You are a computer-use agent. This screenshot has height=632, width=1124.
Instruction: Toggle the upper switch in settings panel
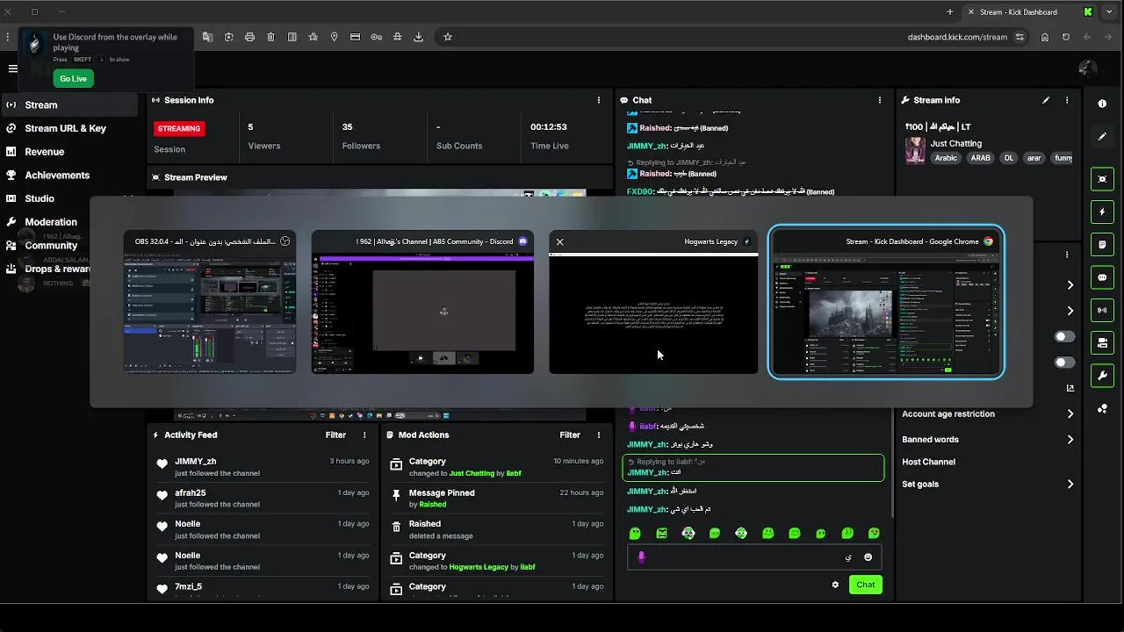point(1064,336)
